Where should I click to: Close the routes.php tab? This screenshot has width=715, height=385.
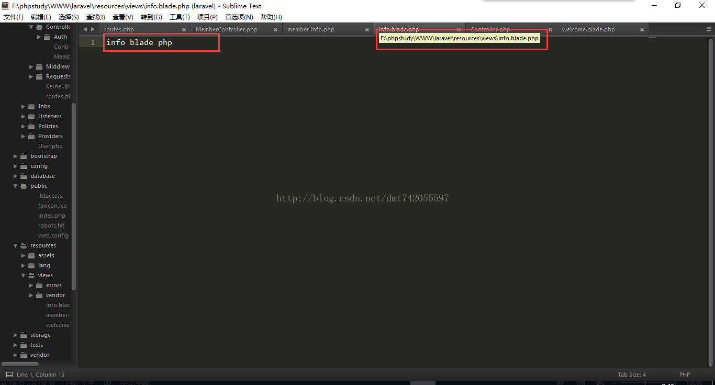(x=184, y=30)
